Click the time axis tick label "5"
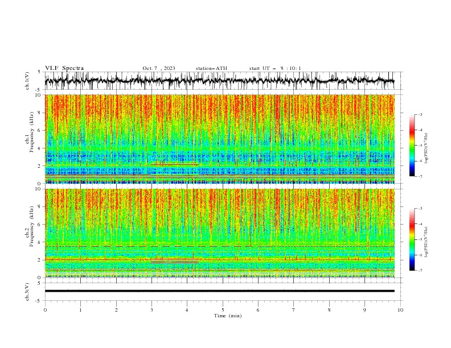 [x=223, y=310]
